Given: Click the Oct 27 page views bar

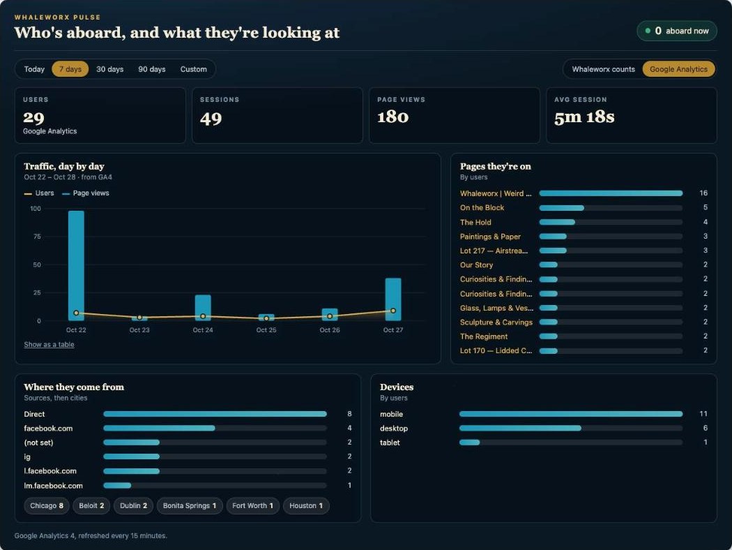Looking at the screenshot, I should click(393, 299).
